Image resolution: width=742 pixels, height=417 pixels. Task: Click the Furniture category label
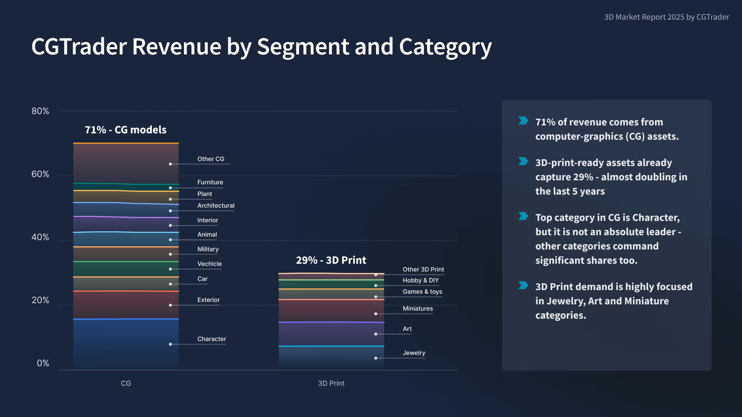(x=210, y=182)
